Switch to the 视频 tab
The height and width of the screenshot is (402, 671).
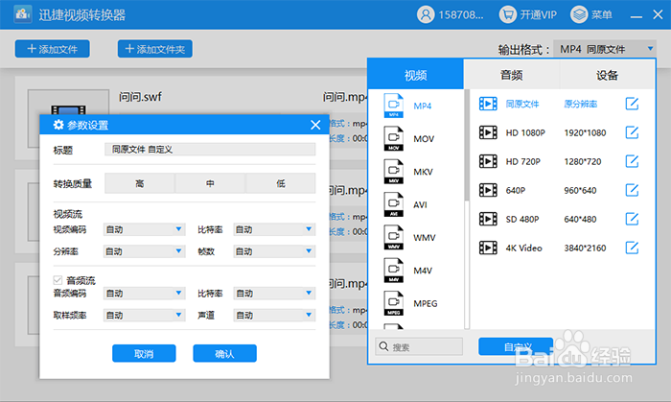[x=415, y=75]
